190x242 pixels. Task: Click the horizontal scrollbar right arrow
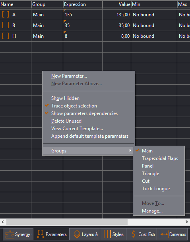tap(186, 222)
